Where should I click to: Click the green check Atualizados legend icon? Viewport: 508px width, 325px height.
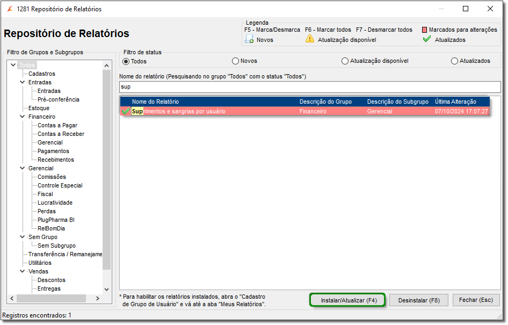tap(427, 39)
